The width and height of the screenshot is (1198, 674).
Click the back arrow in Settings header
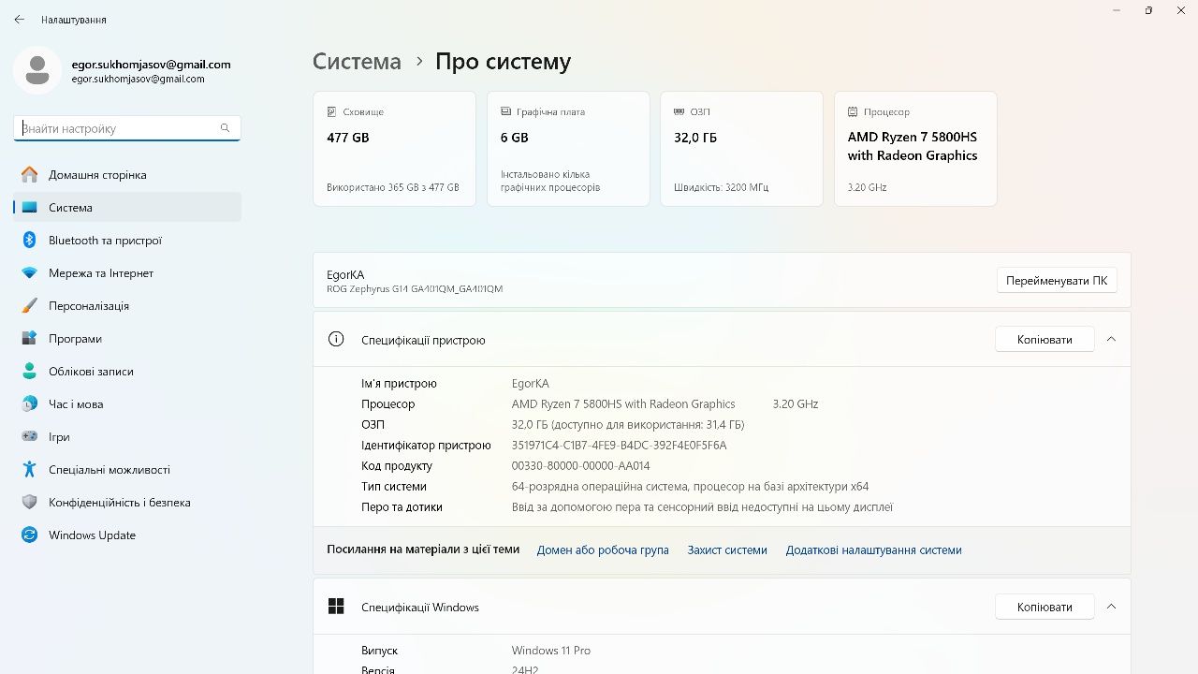pos(20,20)
